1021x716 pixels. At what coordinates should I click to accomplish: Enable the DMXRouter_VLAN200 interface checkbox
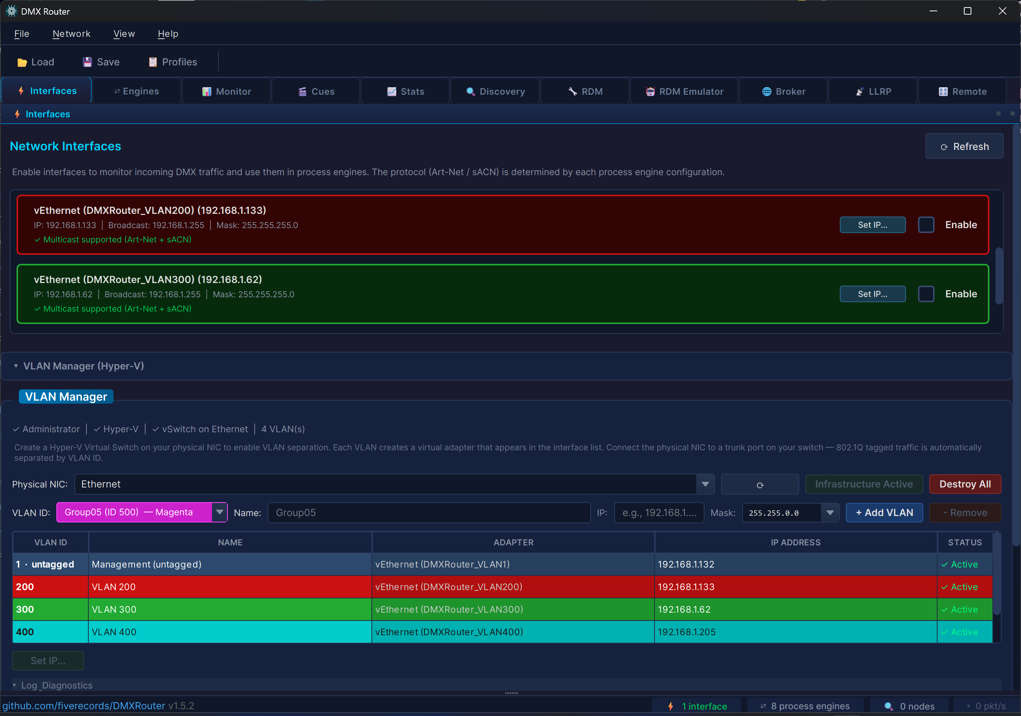coord(926,225)
